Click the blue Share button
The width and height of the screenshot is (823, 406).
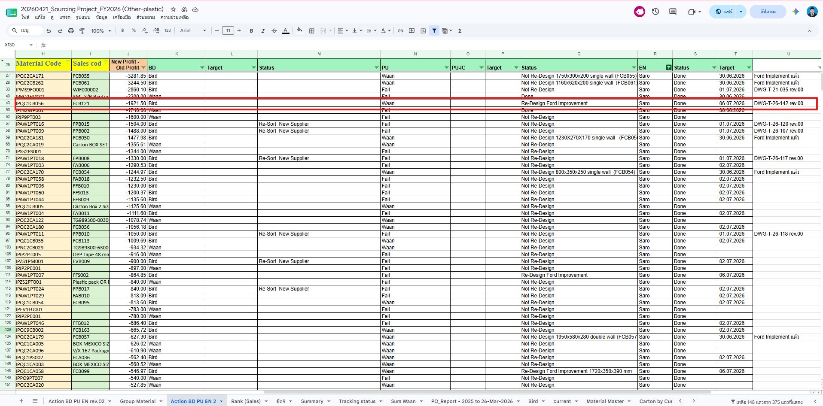(x=724, y=12)
